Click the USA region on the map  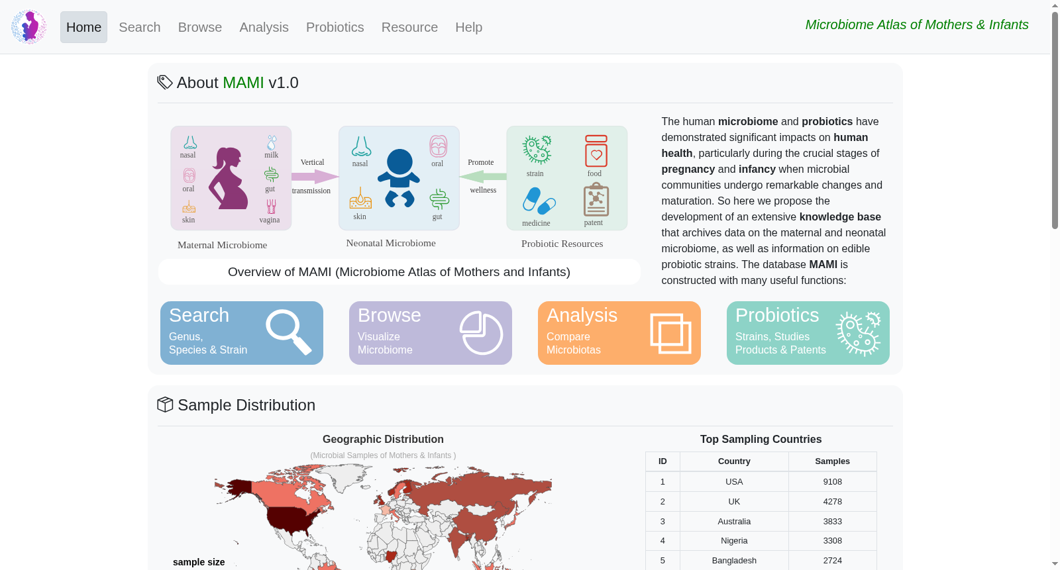point(290,520)
